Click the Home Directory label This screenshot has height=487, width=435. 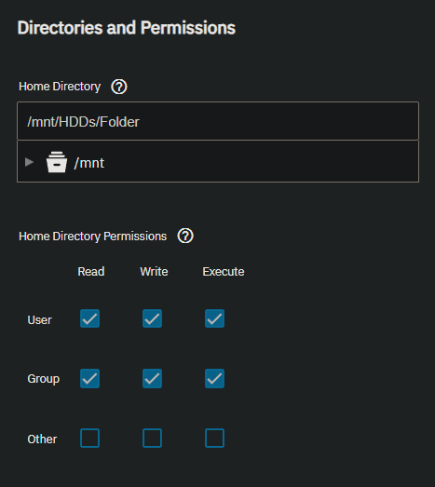click(x=60, y=87)
